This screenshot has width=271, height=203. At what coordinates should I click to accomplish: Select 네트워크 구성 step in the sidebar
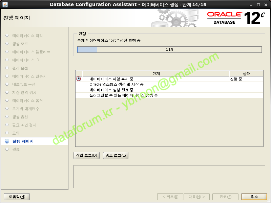[24, 84]
